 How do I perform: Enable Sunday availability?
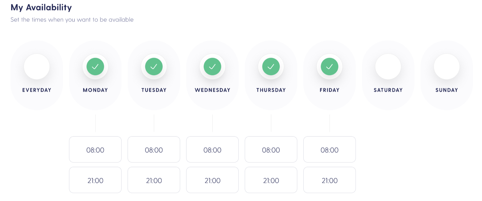[446, 67]
